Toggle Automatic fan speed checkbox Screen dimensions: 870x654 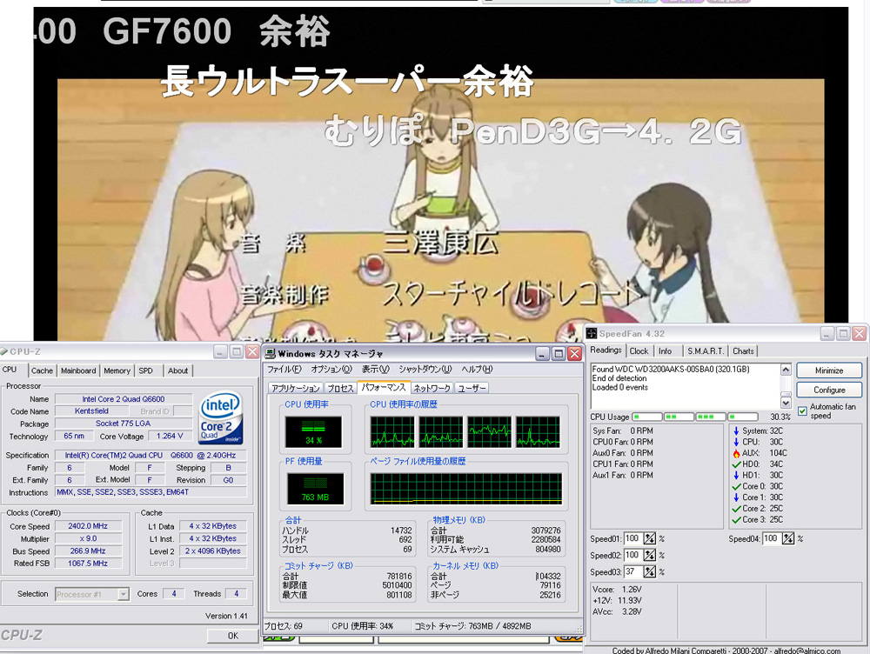pos(802,411)
